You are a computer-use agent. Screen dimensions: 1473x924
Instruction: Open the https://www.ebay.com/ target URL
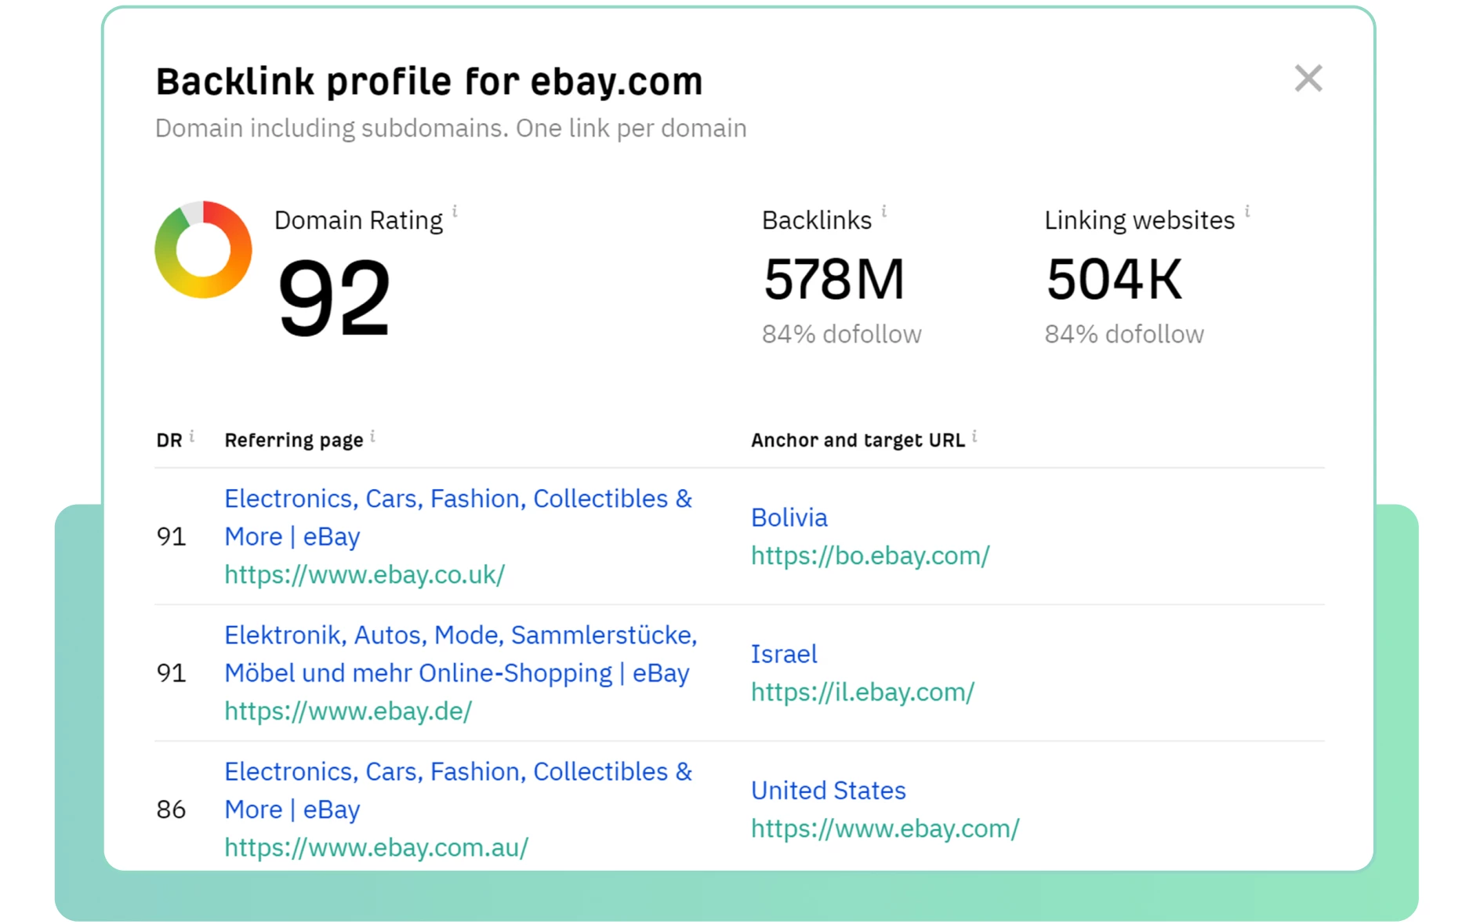click(885, 828)
